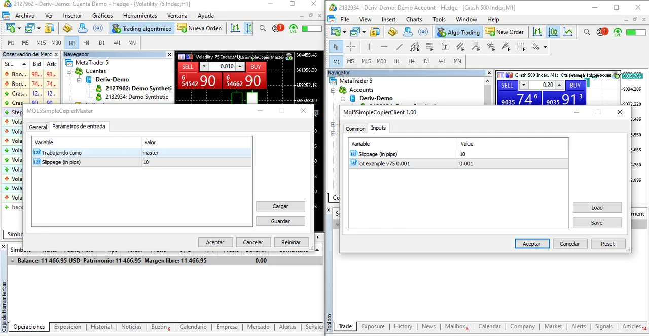Collapse Deriv-Demo node in left Navegador
649x336 pixels.
coord(80,80)
